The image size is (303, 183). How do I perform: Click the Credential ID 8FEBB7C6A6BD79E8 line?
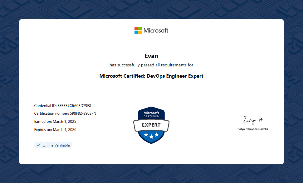[63, 106]
